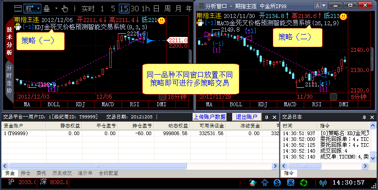Click the blue S icon in status bar

tap(278, 183)
